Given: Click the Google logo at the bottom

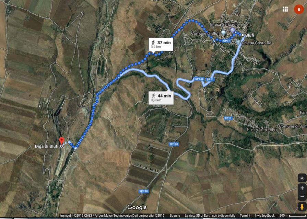Looking at the screenshot, I should [x=137, y=207].
